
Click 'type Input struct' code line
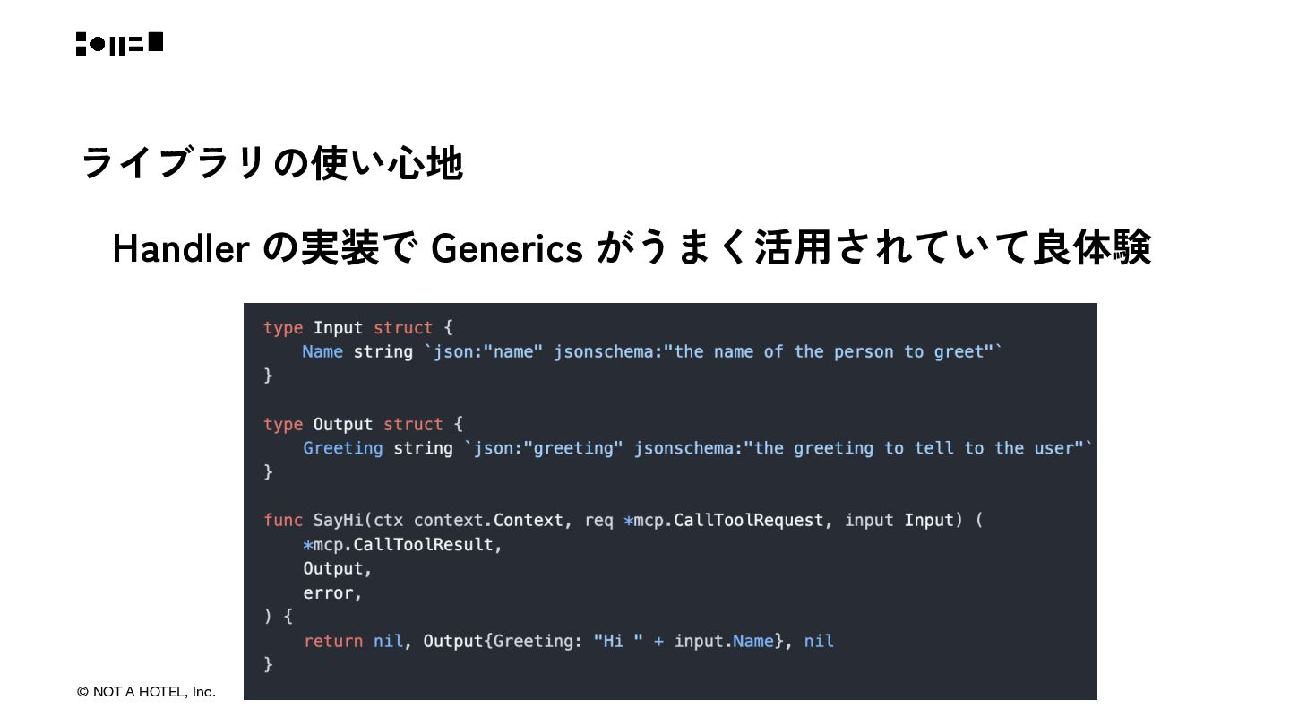(358, 328)
